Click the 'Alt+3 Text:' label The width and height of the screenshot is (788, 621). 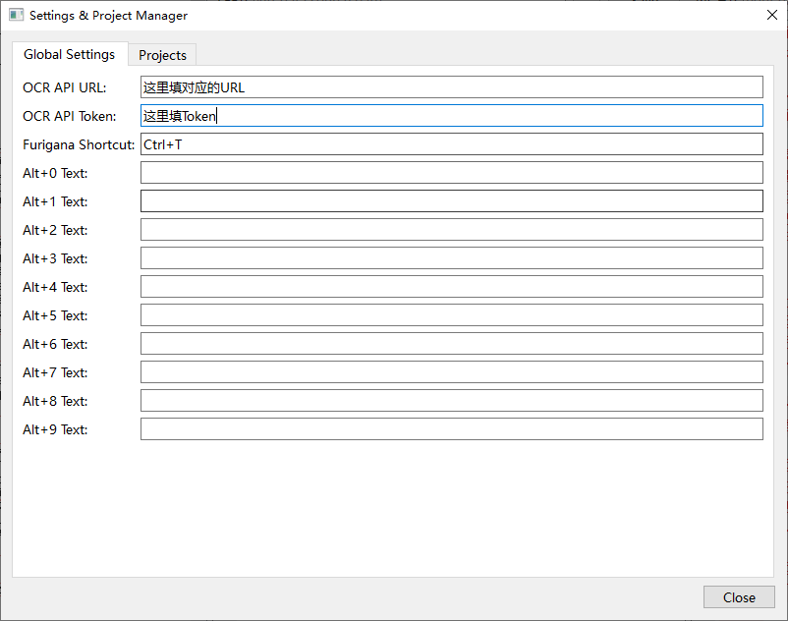tap(55, 258)
